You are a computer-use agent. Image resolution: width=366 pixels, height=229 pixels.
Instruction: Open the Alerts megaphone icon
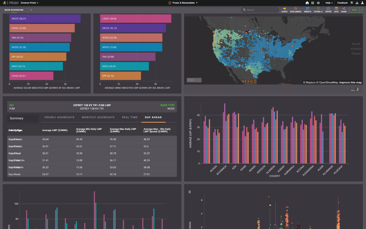[284, 9]
